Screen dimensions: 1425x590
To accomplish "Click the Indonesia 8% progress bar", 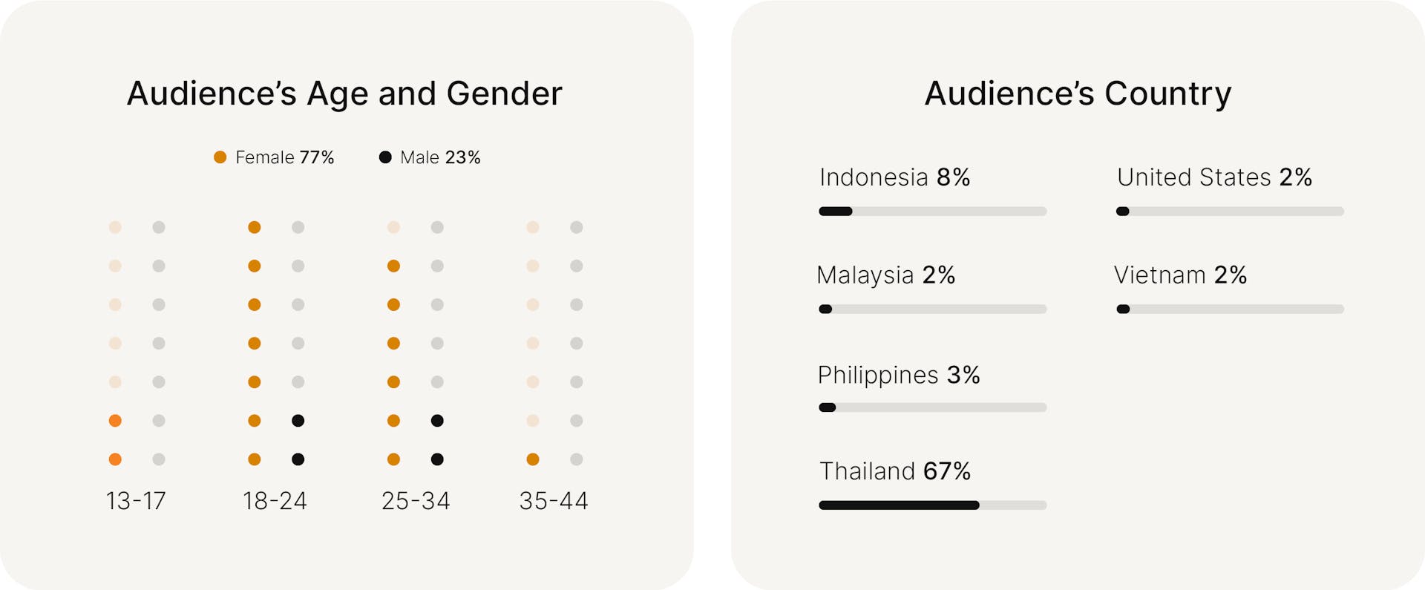I will pyautogui.click(x=932, y=212).
